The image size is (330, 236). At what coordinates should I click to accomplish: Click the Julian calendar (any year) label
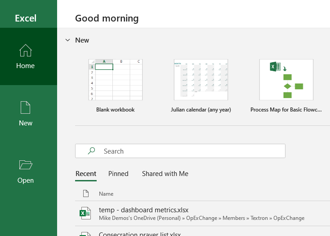click(x=201, y=110)
